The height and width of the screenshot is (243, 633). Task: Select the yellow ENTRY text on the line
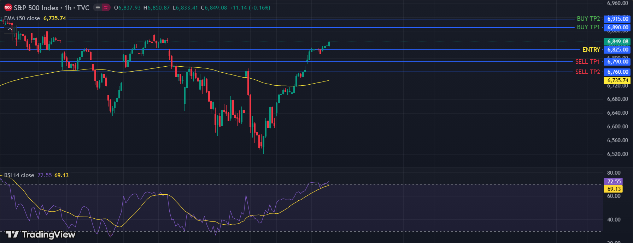(591, 50)
